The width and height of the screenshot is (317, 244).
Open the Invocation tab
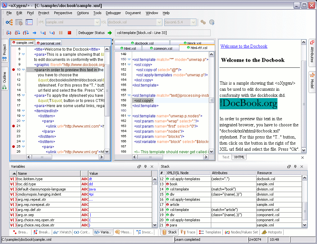[145, 232]
